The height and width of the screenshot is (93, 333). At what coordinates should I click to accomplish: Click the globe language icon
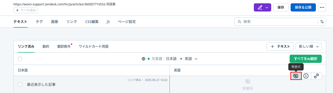144,59
